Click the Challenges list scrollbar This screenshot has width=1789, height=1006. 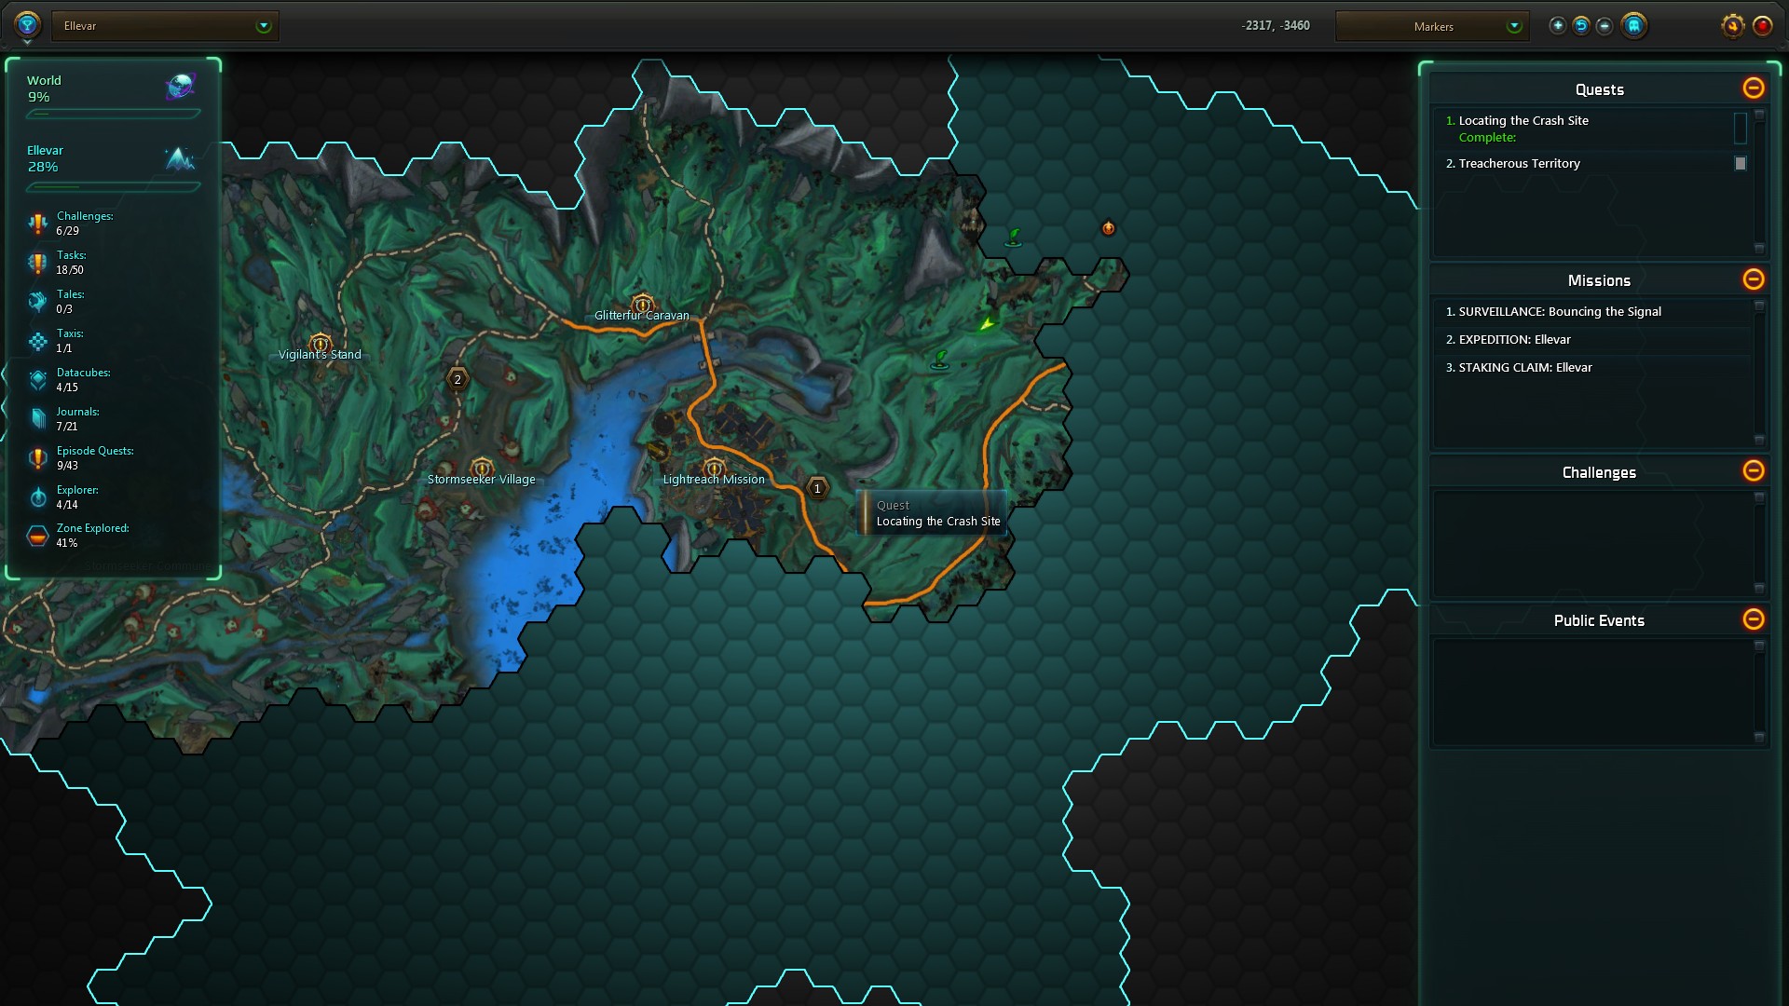click(x=1759, y=543)
